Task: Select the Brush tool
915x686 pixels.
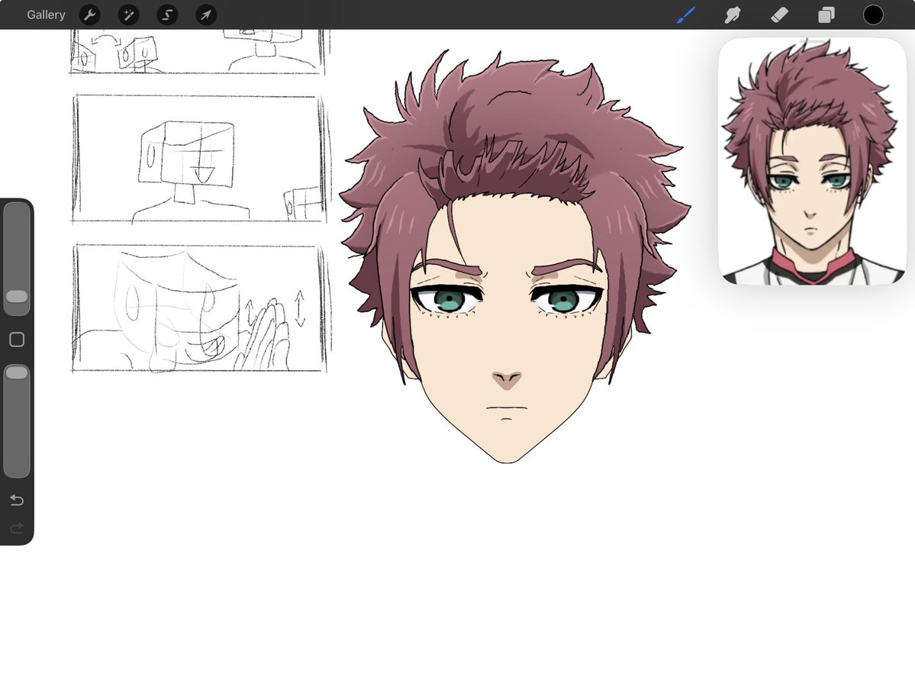Action: pos(685,14)
